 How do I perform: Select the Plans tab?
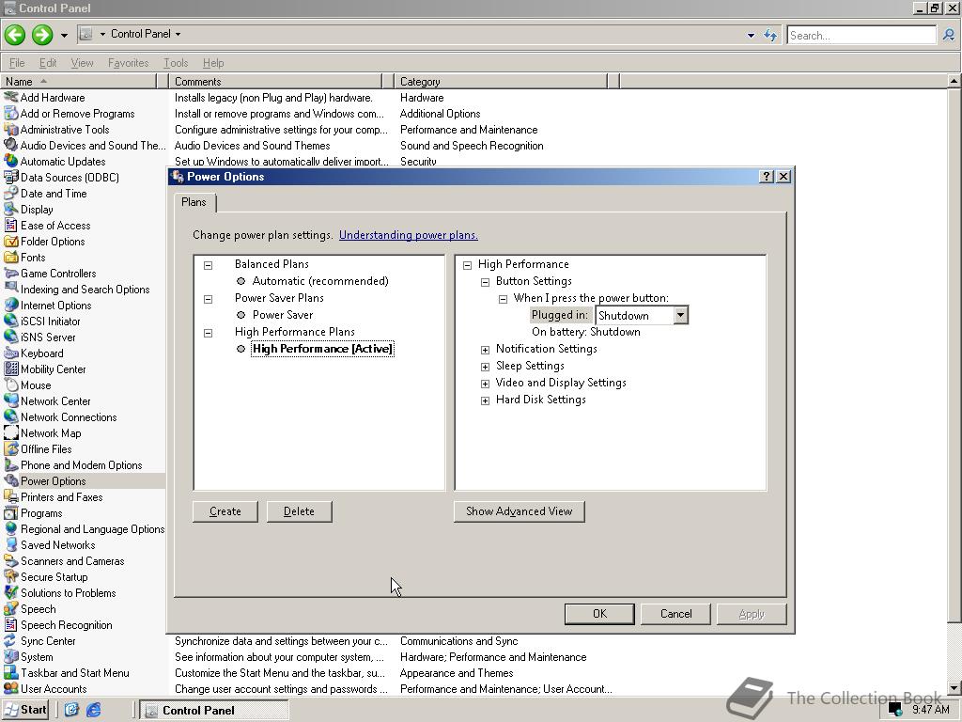tap(194, 202)
